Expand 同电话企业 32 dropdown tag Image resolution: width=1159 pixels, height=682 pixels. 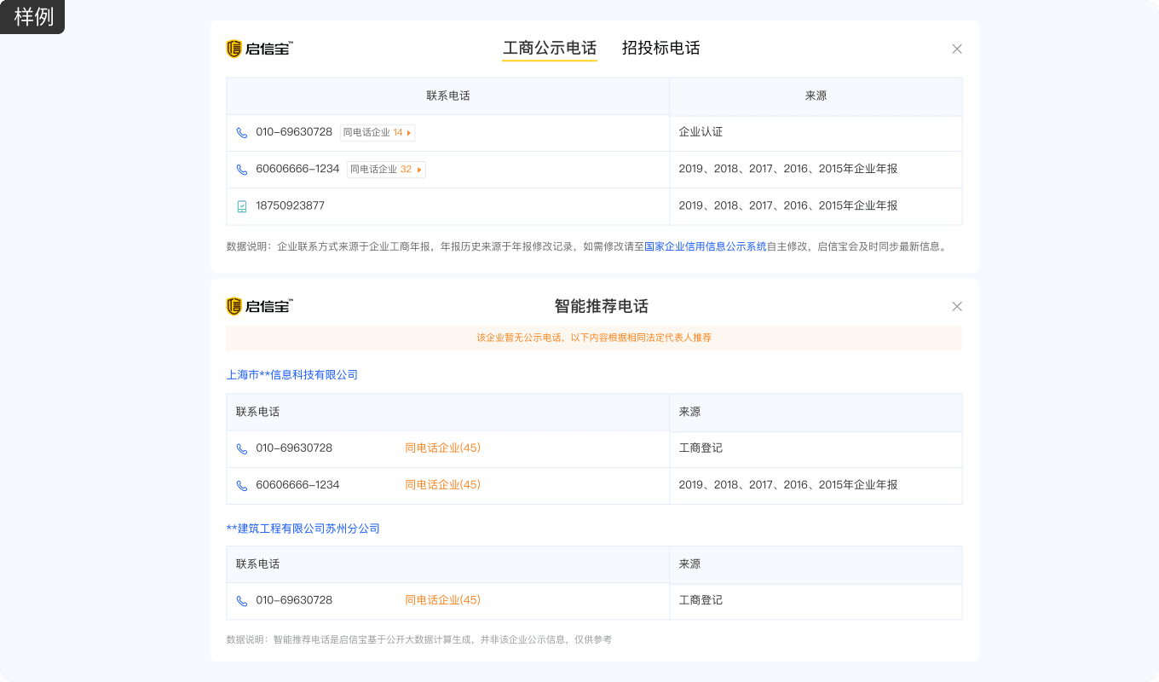point(386,170)
